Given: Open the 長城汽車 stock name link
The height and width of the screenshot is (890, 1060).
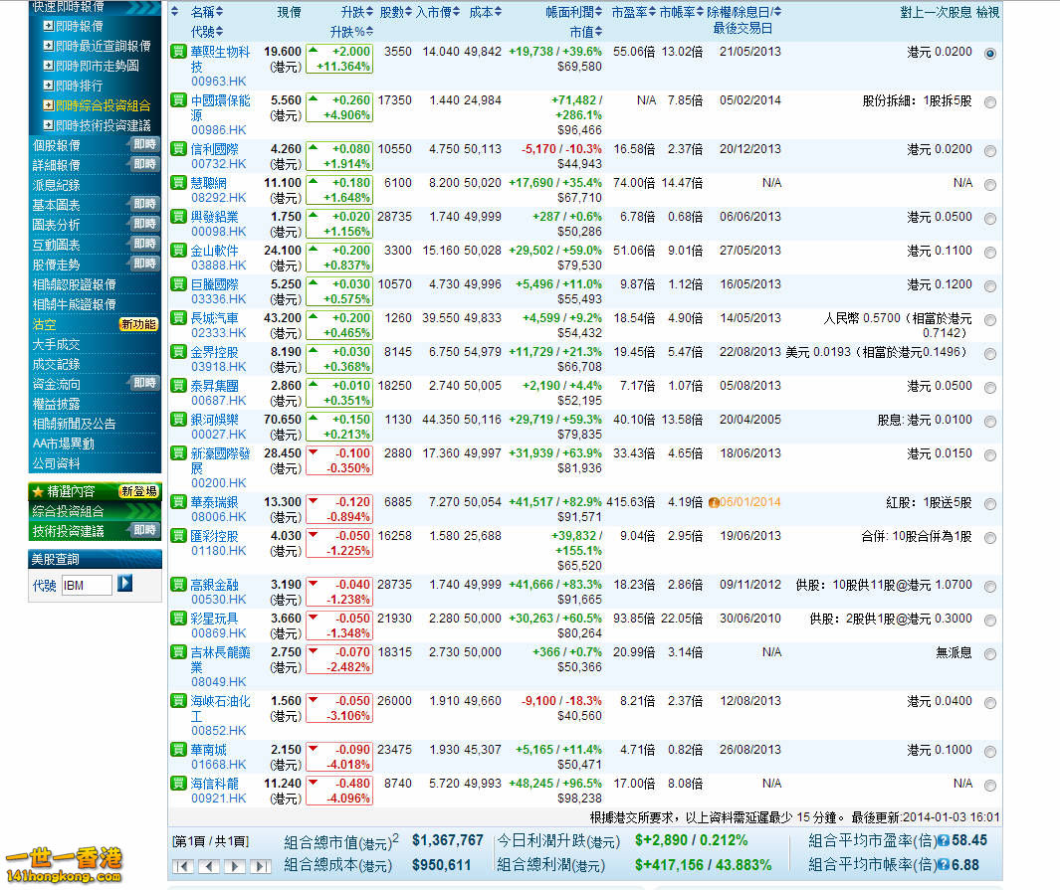Looking at the screenshot, I should click(214, 318).
